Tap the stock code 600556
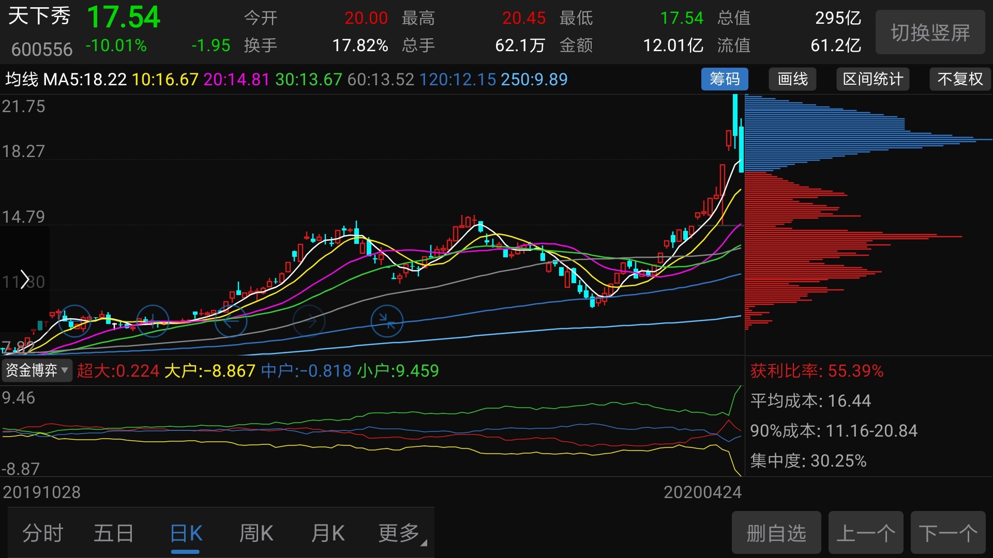The height and width of the screenshot is (558, 993). coord(42,50)
